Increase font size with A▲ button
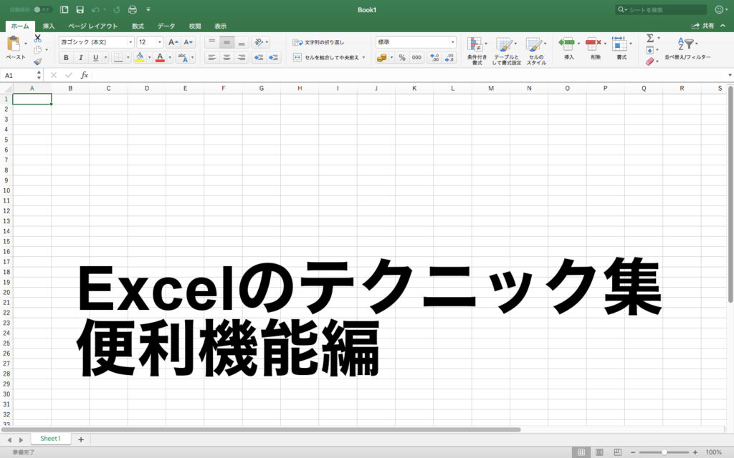 point(173,42)
